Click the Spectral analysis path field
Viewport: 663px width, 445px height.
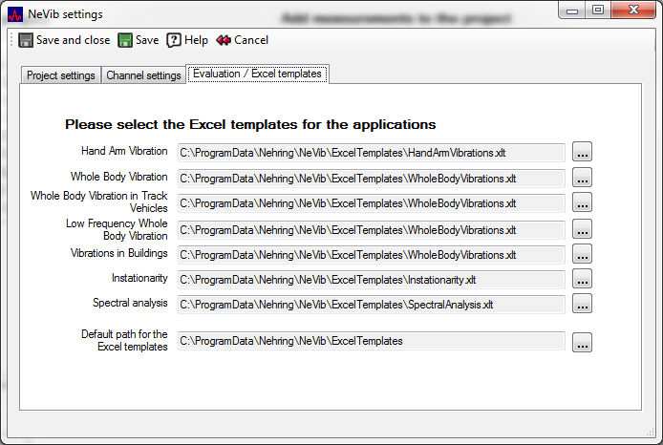[x=371, y=304]
